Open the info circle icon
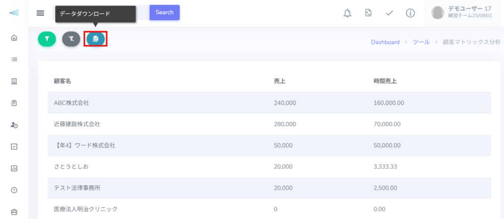The width and height of the screenshot is (504, 219). [x=410, y=13]
